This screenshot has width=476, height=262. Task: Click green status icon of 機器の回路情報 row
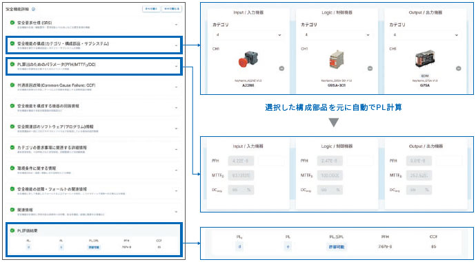(x=12, y=106)
